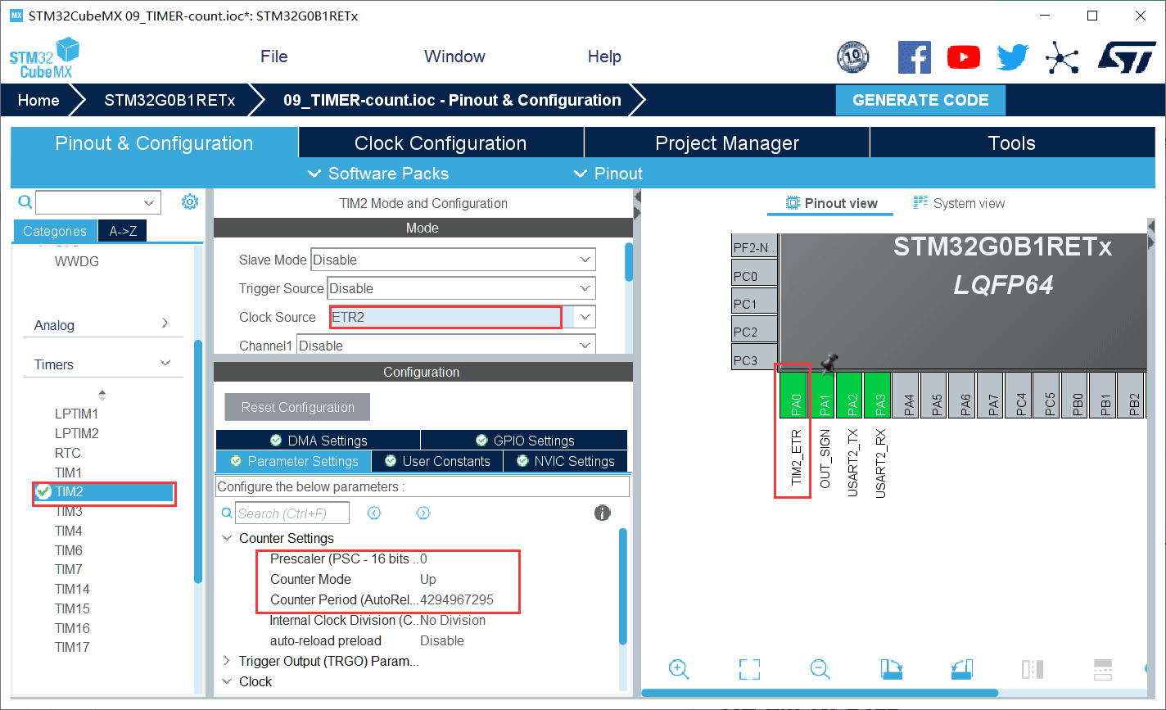Click the GENERATE CODE button
Screen dimensions: 1166x710
click(x=920, y=100)
